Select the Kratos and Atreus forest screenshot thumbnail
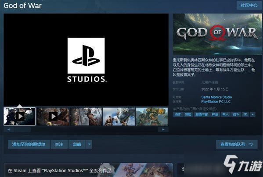The image size is (263, 177). click(86, 117)
